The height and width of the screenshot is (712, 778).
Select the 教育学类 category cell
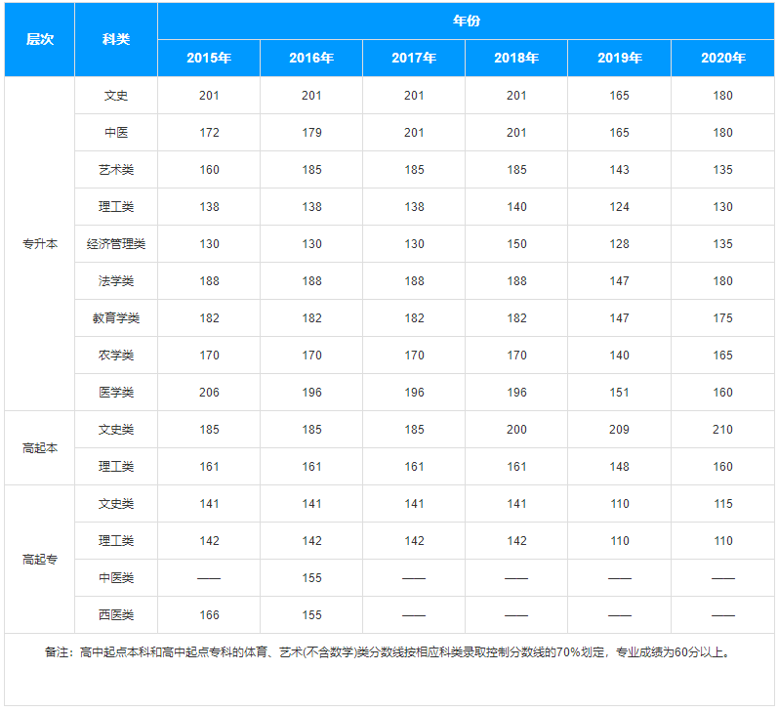115,318
